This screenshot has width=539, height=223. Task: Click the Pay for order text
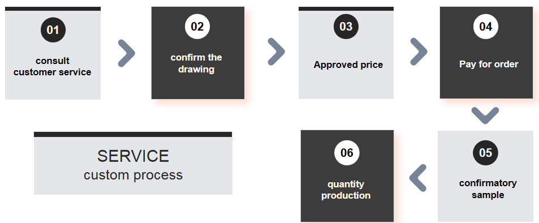(489, 64)
